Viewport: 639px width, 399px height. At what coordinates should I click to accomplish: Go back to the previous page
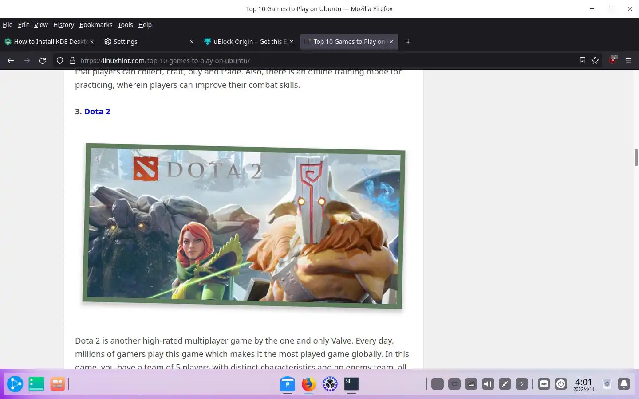point(11,60)
